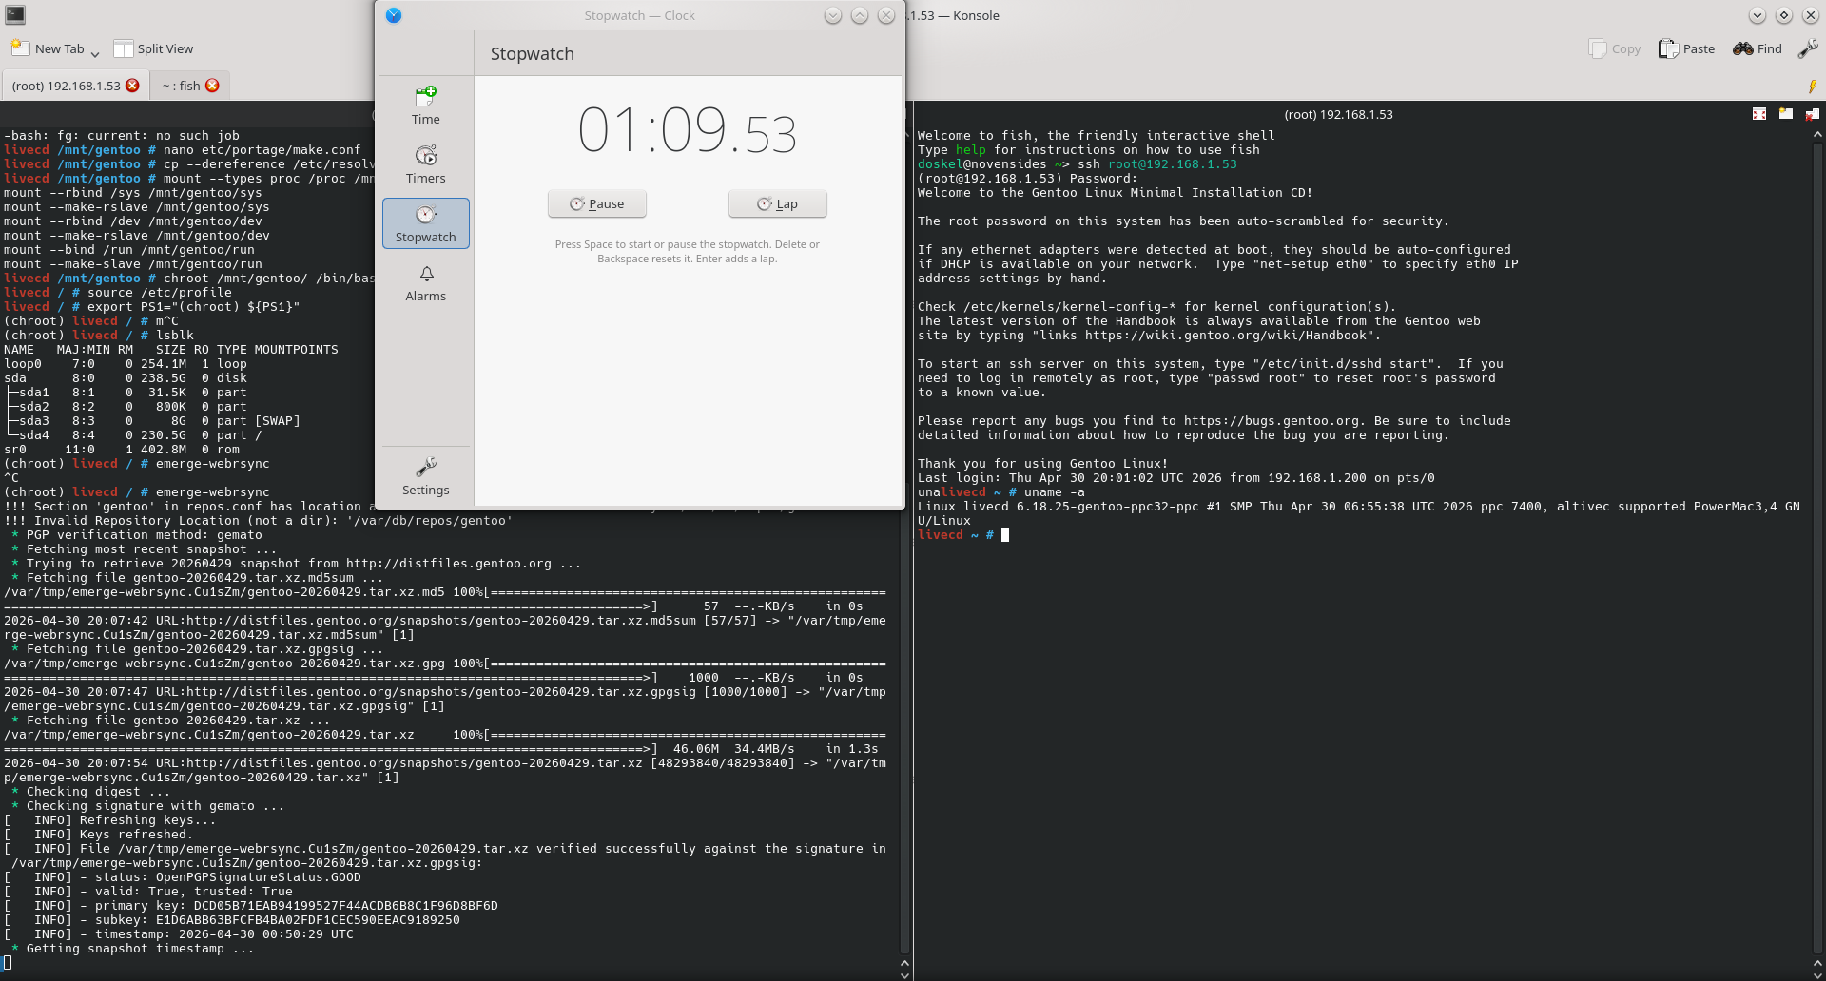Minimize the Stopwatch Clock window
Screen dimensions: 1826x981
(x=833, y=15)
